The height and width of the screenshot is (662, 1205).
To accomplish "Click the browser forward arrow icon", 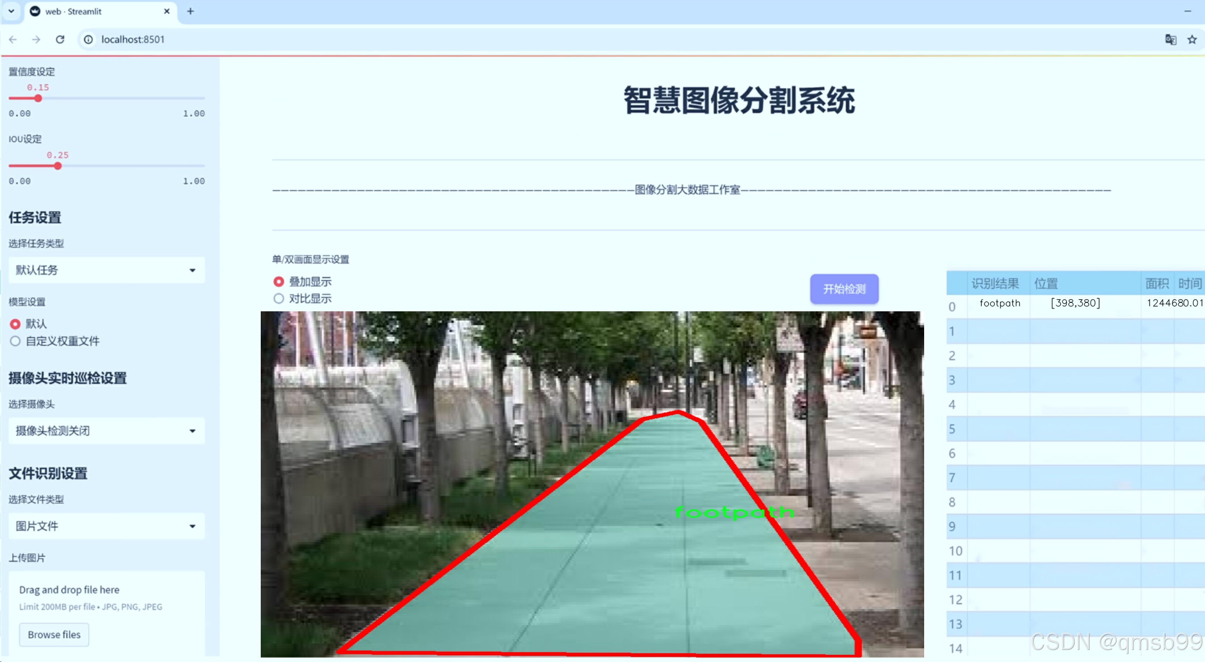I will click(x=36, y=39).
